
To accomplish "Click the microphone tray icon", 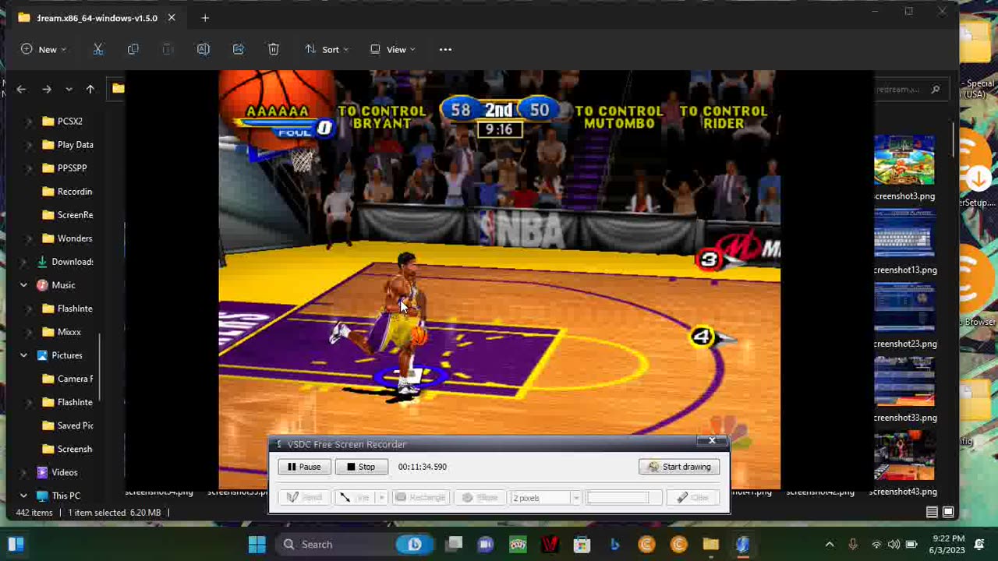I will click(x=853, y=544).
